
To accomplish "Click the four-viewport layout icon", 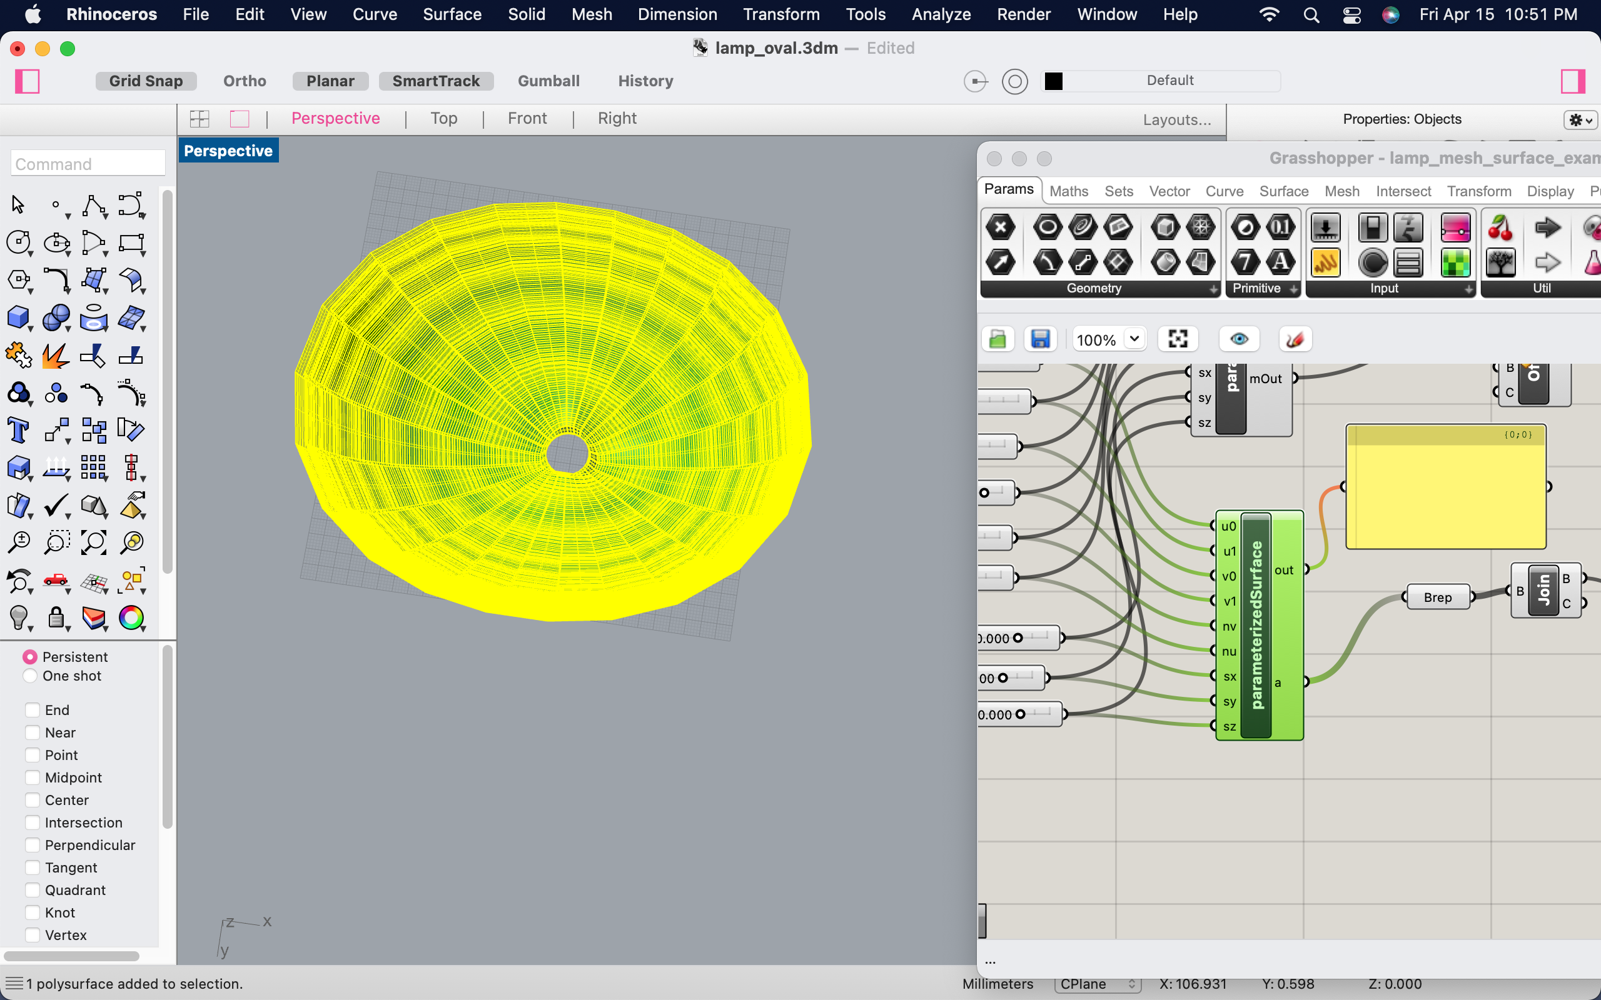I will (199, 119).
